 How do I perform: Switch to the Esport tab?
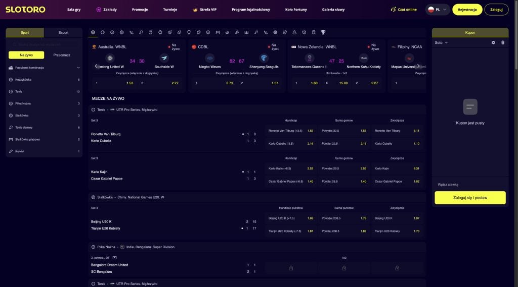[63, 33]
